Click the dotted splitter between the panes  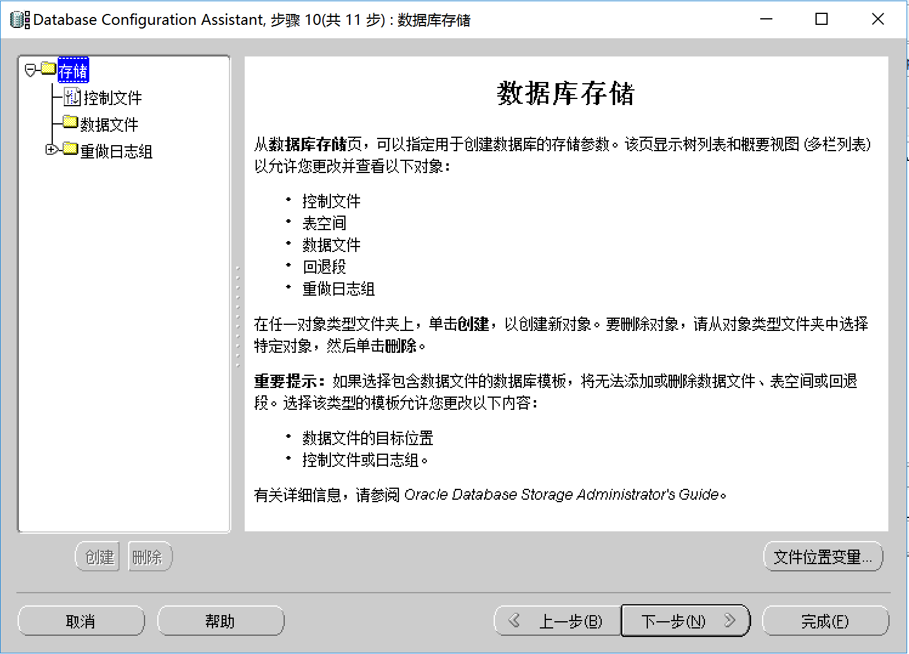tap(237, 316)
